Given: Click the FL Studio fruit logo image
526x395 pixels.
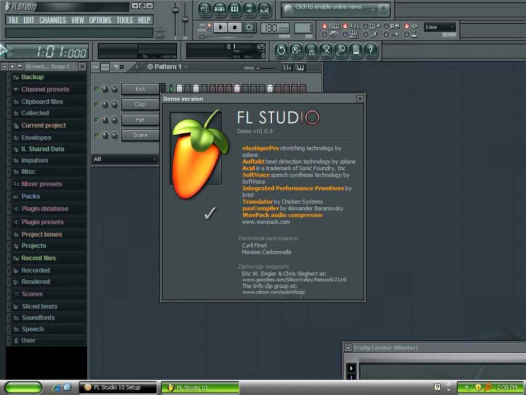Looking at the screenshot, I should coord(200,154).
